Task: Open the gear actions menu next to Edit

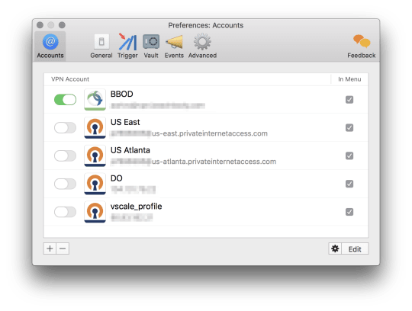Action: [335, 248]
